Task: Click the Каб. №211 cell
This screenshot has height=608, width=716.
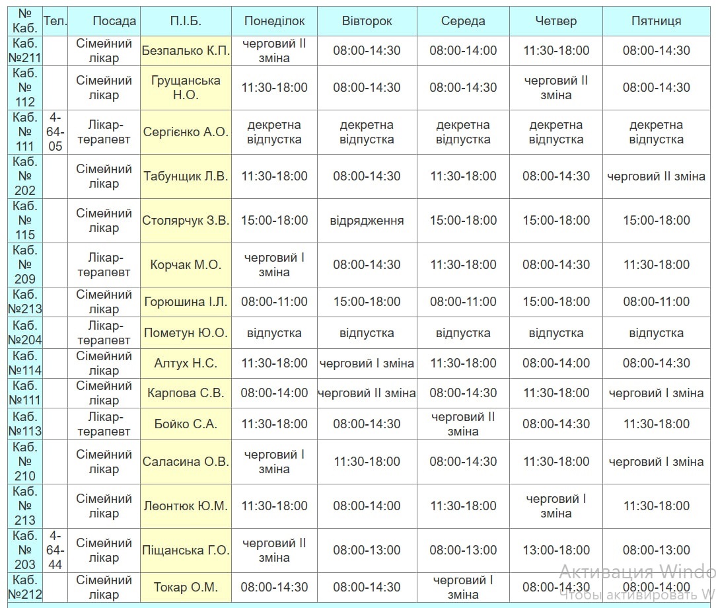Action: point(25,51)
